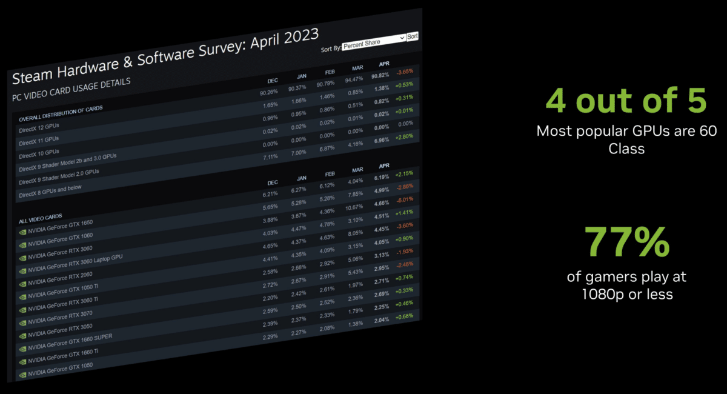Click the +2.80% change value

[405, 137]
